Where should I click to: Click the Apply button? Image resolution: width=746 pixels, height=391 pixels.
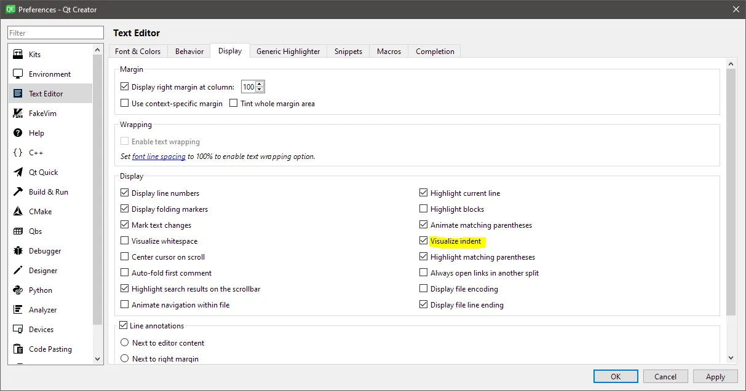pos(715,376)
